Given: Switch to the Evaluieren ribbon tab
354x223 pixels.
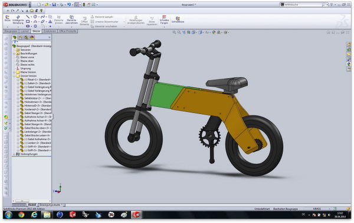Looking at the screenshot, I should pyautogui.click(x=50, y=31).
